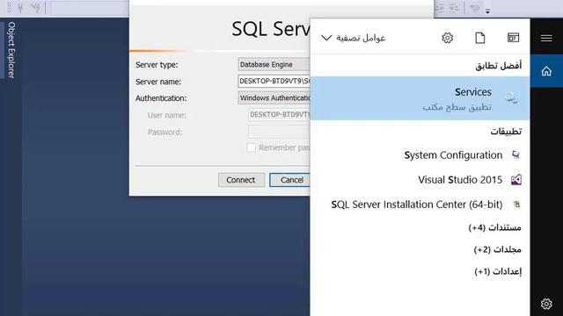
Task: Open System Configuration result
Action: click(420, 155)
